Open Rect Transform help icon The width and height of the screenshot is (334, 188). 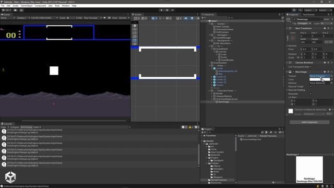pos(325,28)
